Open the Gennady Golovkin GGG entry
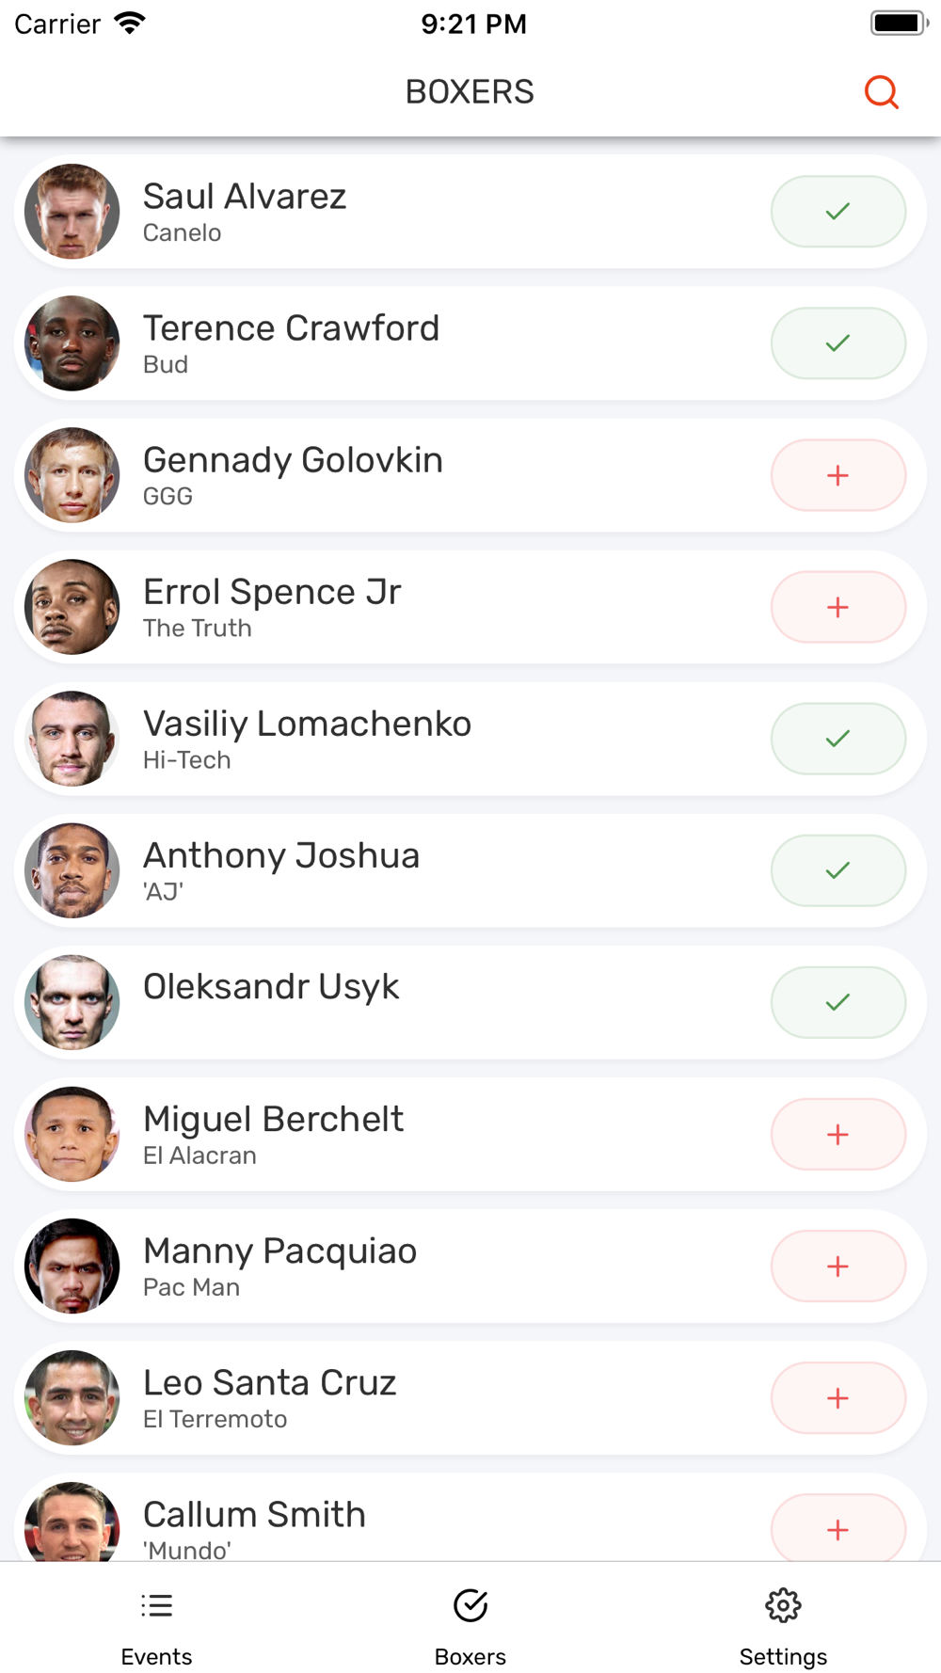This screenshot has width=941, height=1673. [x=470, y=475]
